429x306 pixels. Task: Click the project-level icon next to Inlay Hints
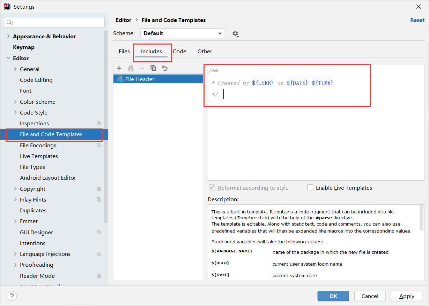[x=98, y=199]
